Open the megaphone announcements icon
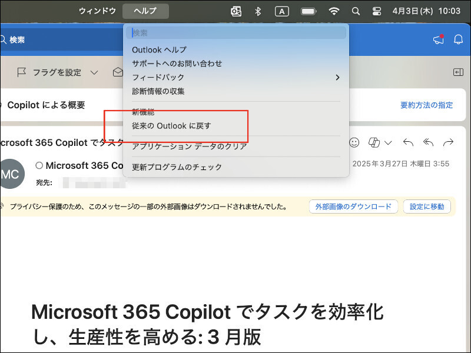 439,39
